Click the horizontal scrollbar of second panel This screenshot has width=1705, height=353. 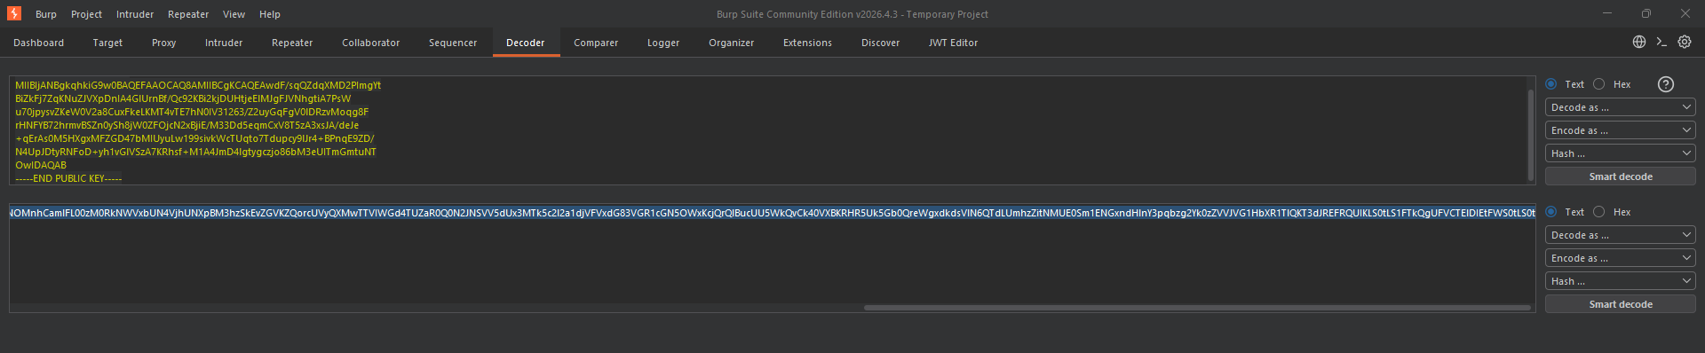[1197, 308]
